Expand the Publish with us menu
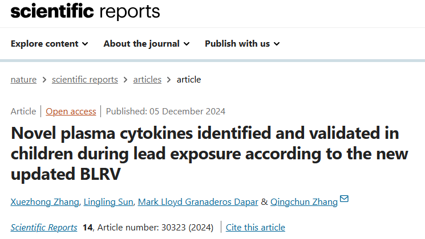The height and width of the screenshot is (239, 425). (242, 44)
